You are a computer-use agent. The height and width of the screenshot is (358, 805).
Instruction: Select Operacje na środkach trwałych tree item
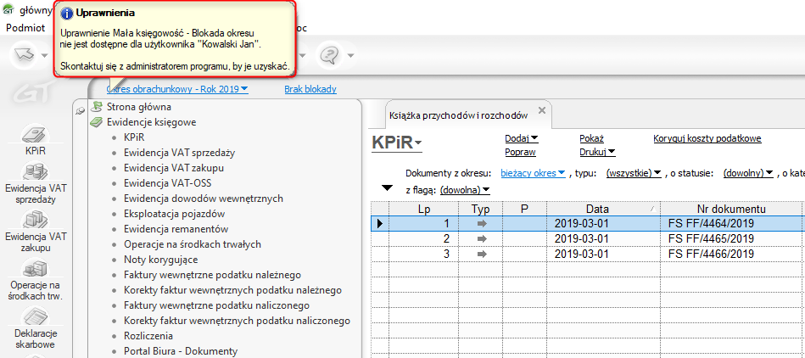click(x=193, y=244)
